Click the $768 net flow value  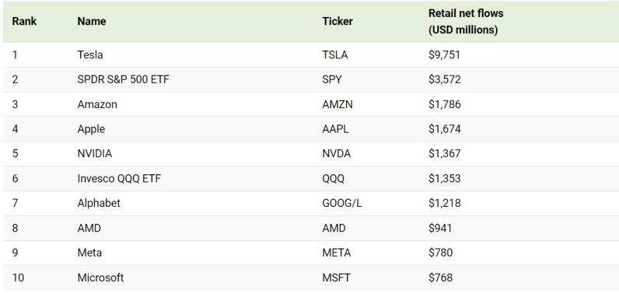pyautogui.click(x=440, y=278)
